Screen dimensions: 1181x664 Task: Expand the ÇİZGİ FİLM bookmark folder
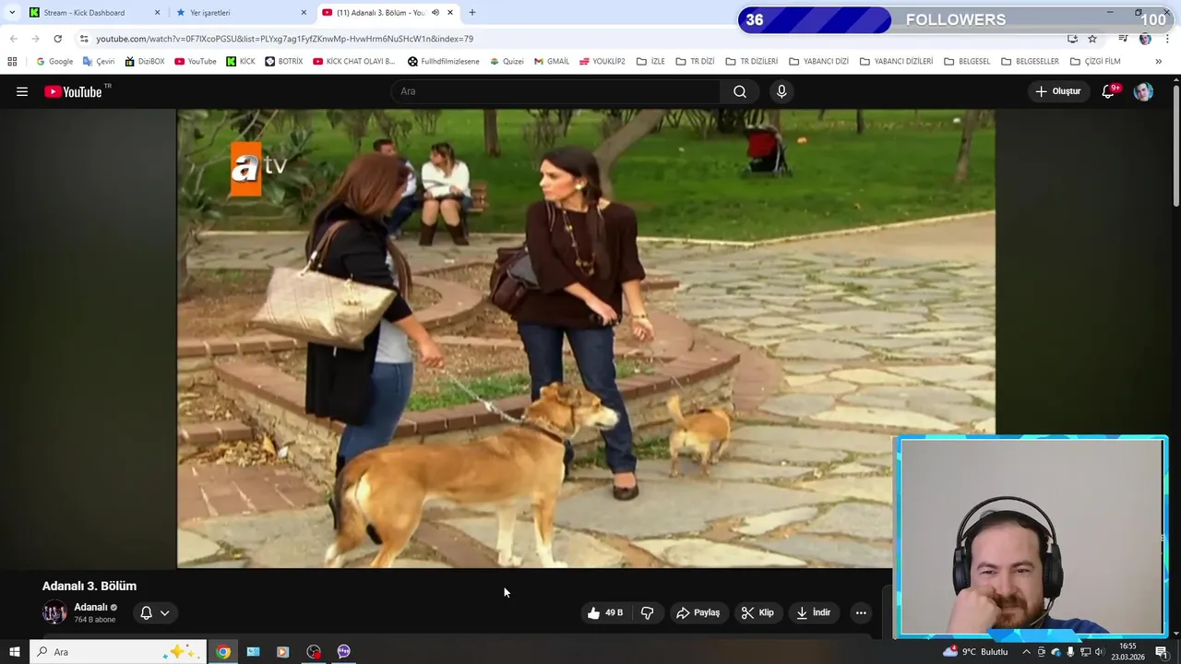(1095, 62)
